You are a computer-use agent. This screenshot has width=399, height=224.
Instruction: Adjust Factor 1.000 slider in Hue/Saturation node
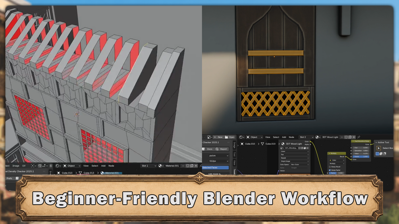point(361,157)
